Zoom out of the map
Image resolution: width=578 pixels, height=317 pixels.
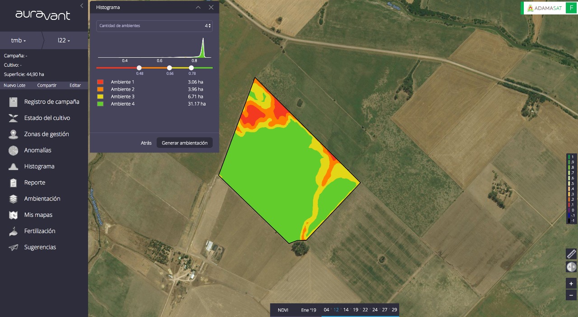[x=571, y=295]
